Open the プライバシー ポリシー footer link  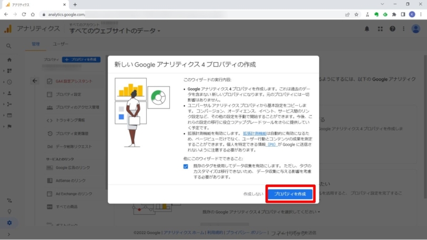point(246,233)
